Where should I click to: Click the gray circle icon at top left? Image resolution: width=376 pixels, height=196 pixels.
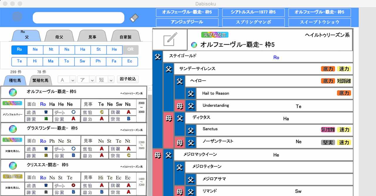[17, 16]
